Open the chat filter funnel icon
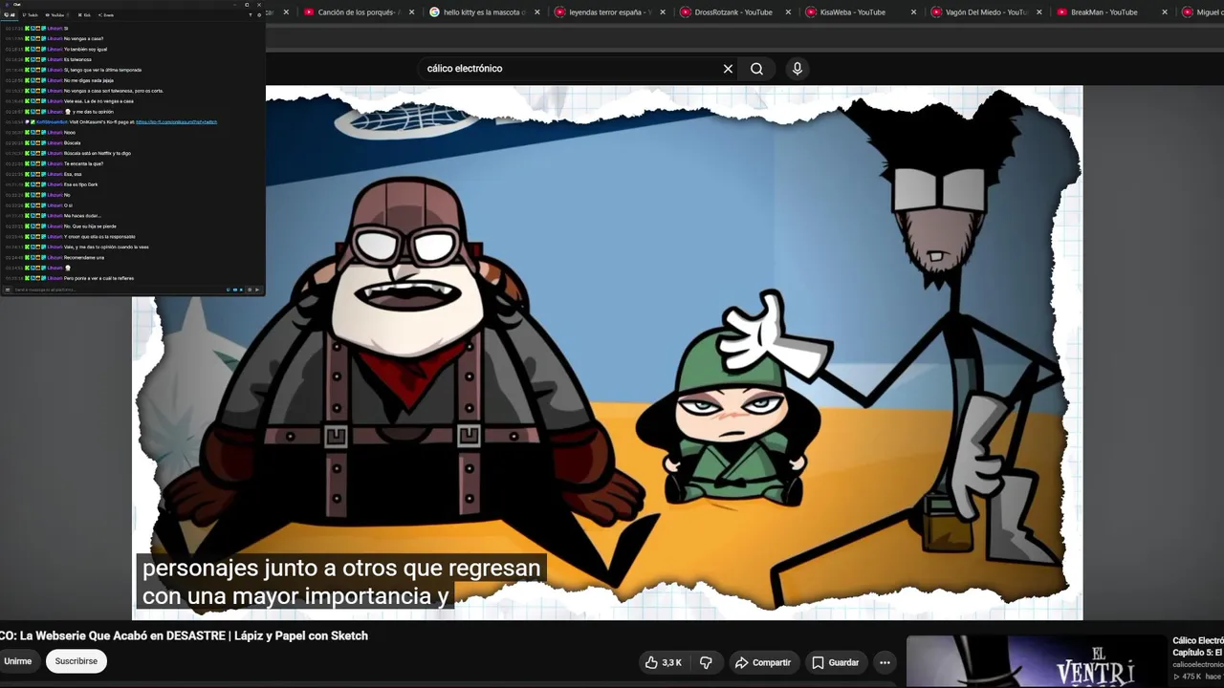This screenshot has width=1224, height=688. (251, 15)
